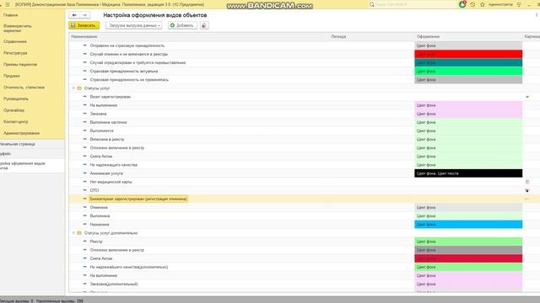The height and width of the screenshot is (303, 540).
Task: Open Приемы пациентов section
Action: click(20, 64)
